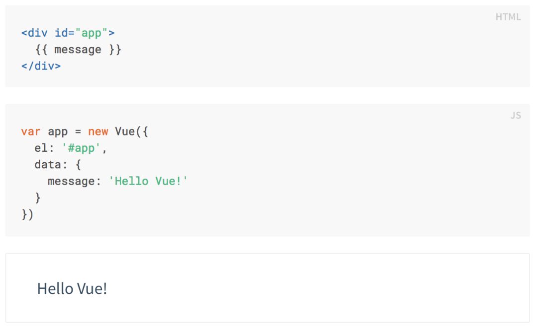Click the id attribute in the div tag

(61, 33)
